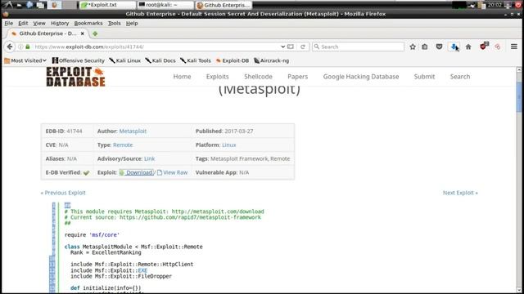This screenshot has height=294, width=524.
Task: Click the green padlock security icon
Action: click(x=28, y=47)
